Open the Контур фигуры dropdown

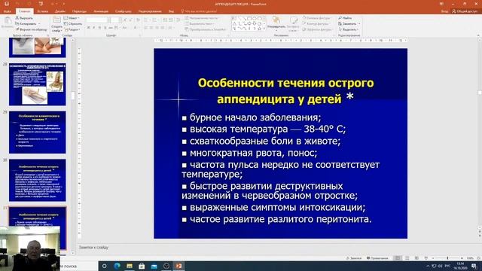click(316, 23)
